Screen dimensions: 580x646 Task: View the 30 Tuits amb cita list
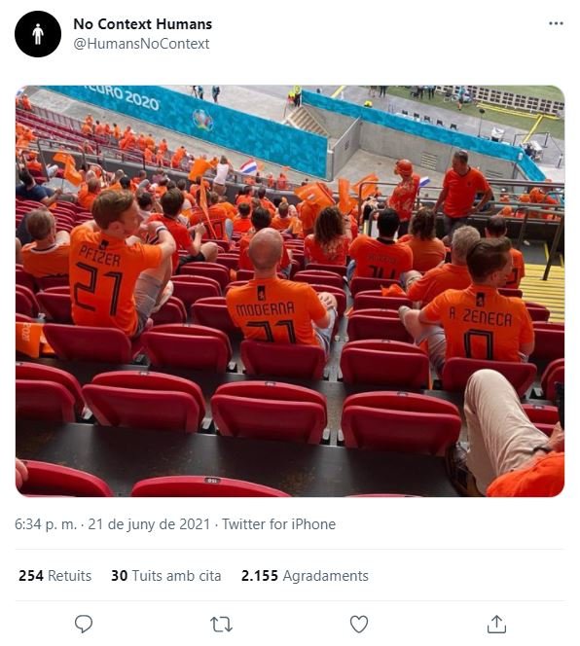(x=166, y=576)
